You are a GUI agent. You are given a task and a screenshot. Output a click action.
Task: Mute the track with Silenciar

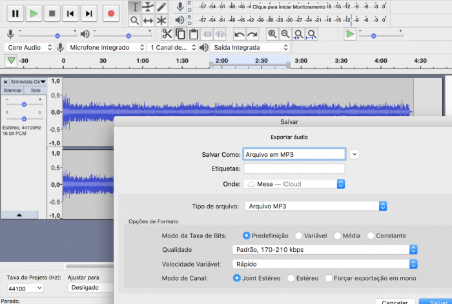12,90
